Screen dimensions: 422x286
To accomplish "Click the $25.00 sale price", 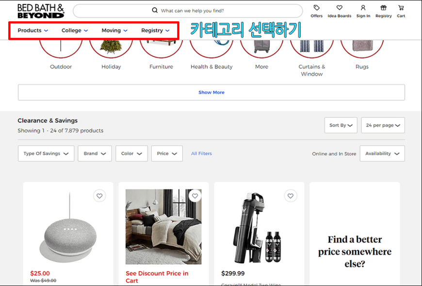I will pos(40,273).
